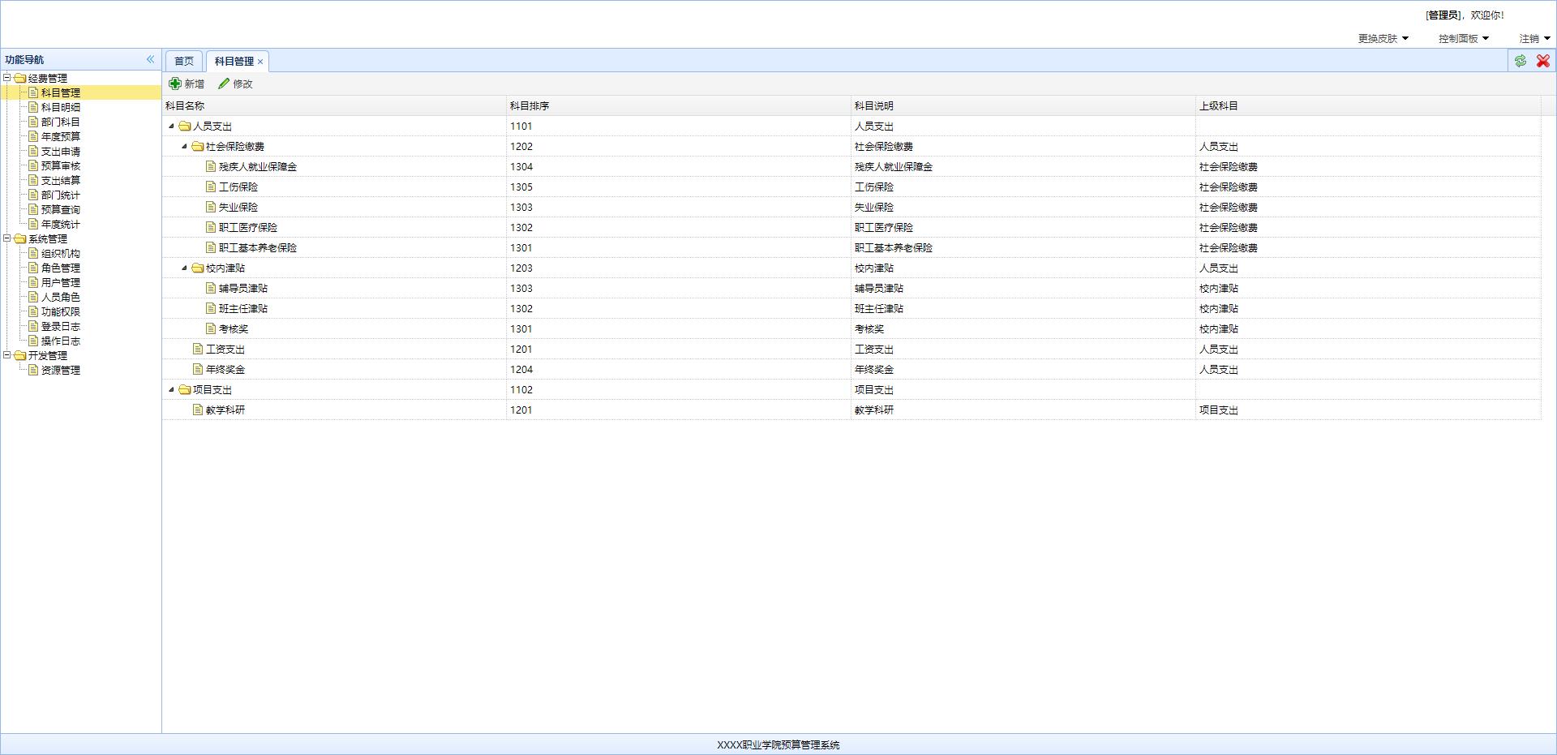The image size is (1557, 755).
Task: Click the page icon beside 资源管理
Action: point(33,370)
